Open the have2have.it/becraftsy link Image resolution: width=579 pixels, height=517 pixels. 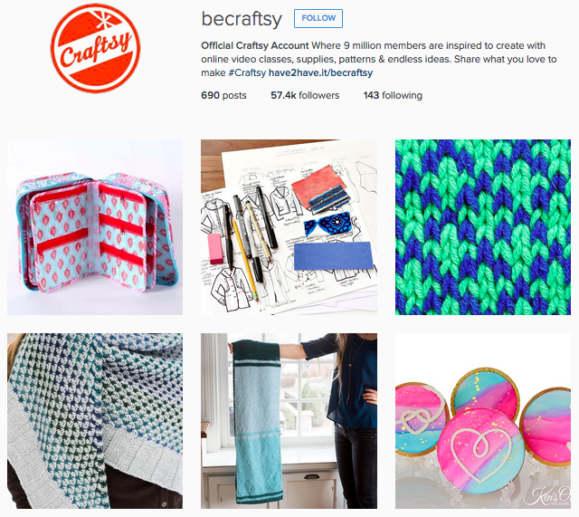tap(320, 72)
